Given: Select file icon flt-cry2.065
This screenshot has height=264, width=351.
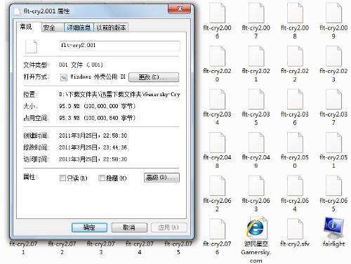Looking at the screenshot, I should (x=333, y=186).
